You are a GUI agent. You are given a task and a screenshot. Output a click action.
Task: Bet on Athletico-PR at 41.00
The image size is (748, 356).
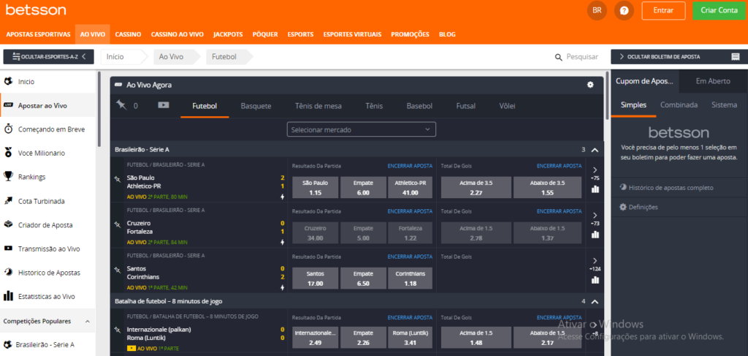pyautogui.click(x=411, y=188)
